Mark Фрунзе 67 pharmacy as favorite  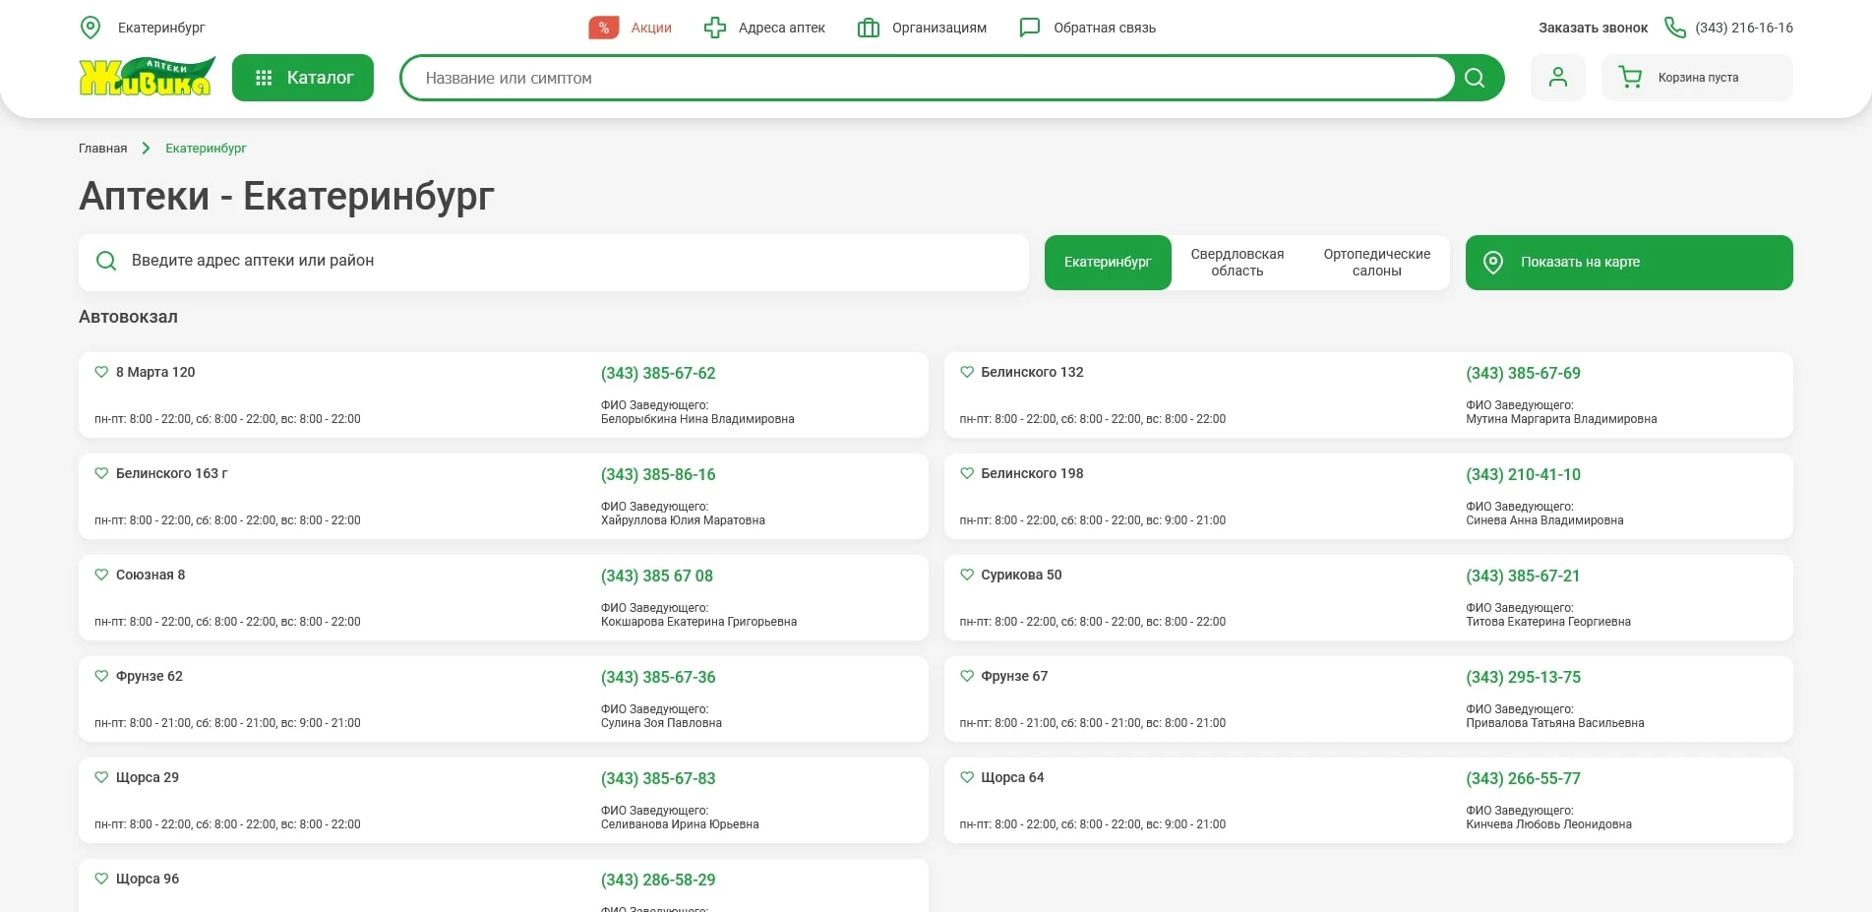pyautogui.click(x=967, y=676)
